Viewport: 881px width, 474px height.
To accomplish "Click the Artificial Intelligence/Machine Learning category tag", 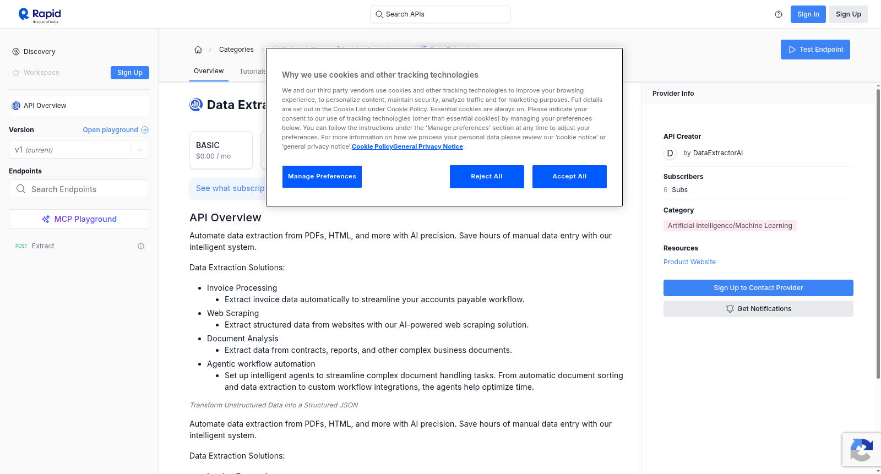I will [730, 226].
